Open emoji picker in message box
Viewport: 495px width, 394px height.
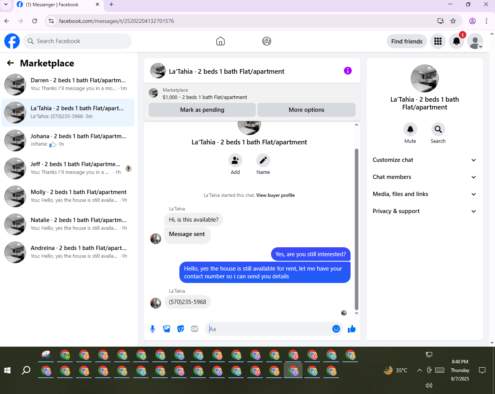(x=336, y=329)
